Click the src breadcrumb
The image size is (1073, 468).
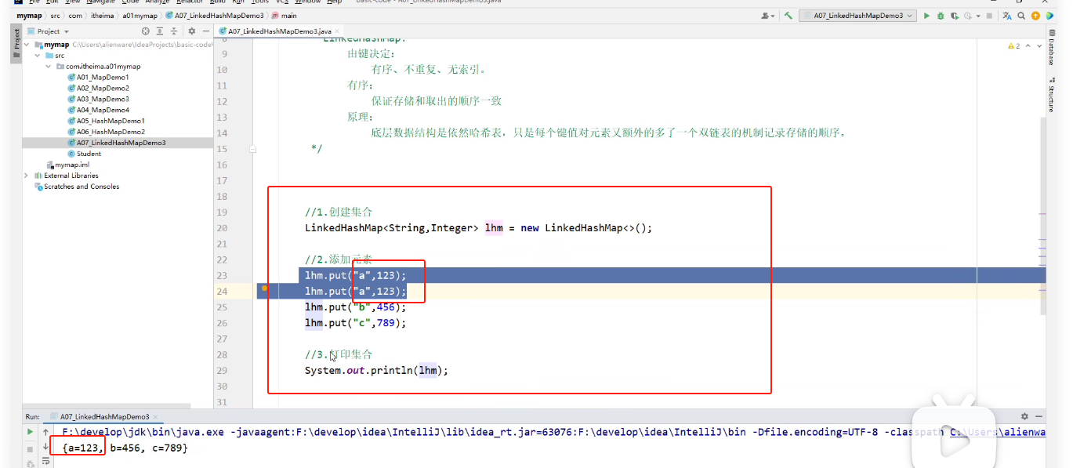point(55,16)
